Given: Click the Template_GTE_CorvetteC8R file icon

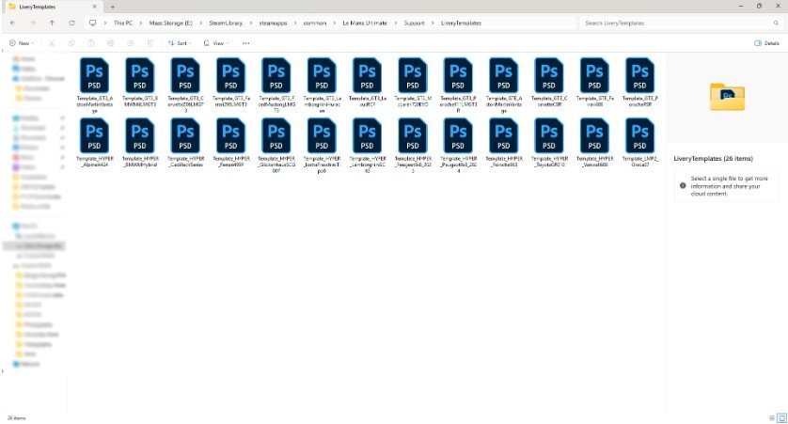Looking at the screenshot, I should pyautogui.click(x=549, y=75).
